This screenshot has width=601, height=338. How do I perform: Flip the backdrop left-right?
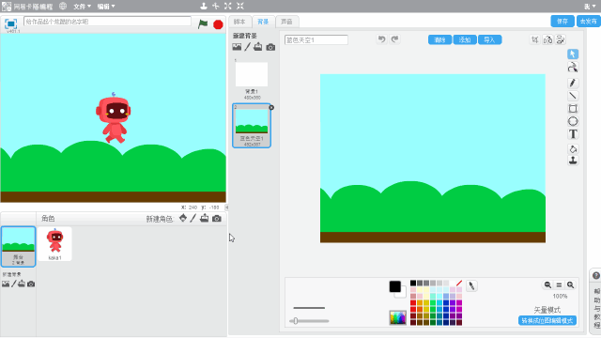547,39
